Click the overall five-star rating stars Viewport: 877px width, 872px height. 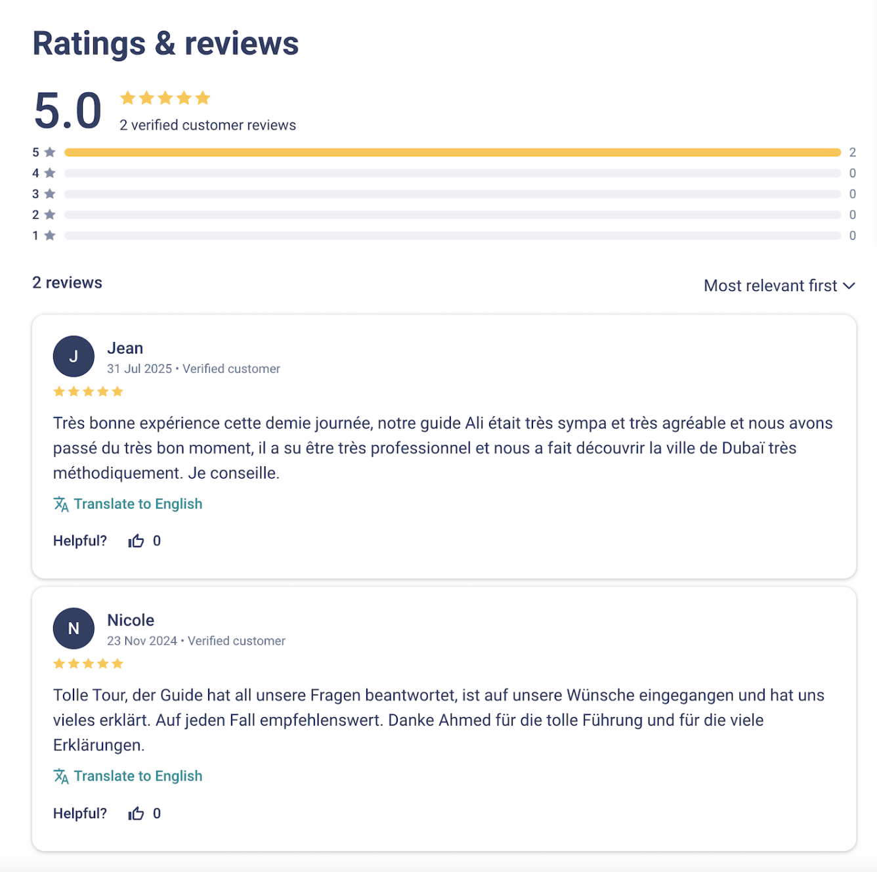pos(165,98)
